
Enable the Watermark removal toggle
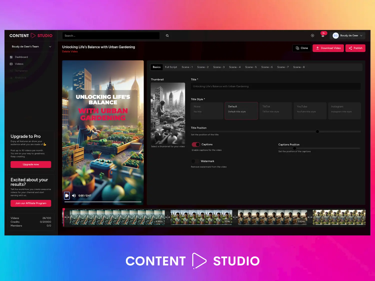tap(195, 161)
